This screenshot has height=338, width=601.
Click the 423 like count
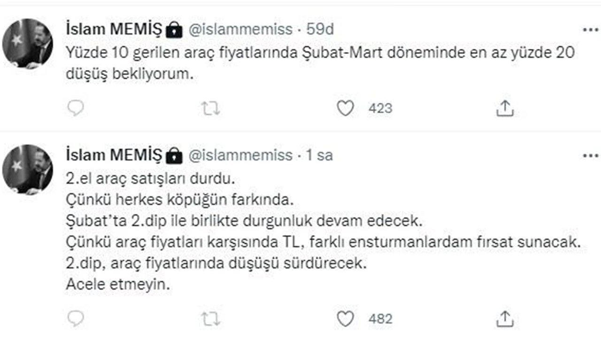click(380, 108)
